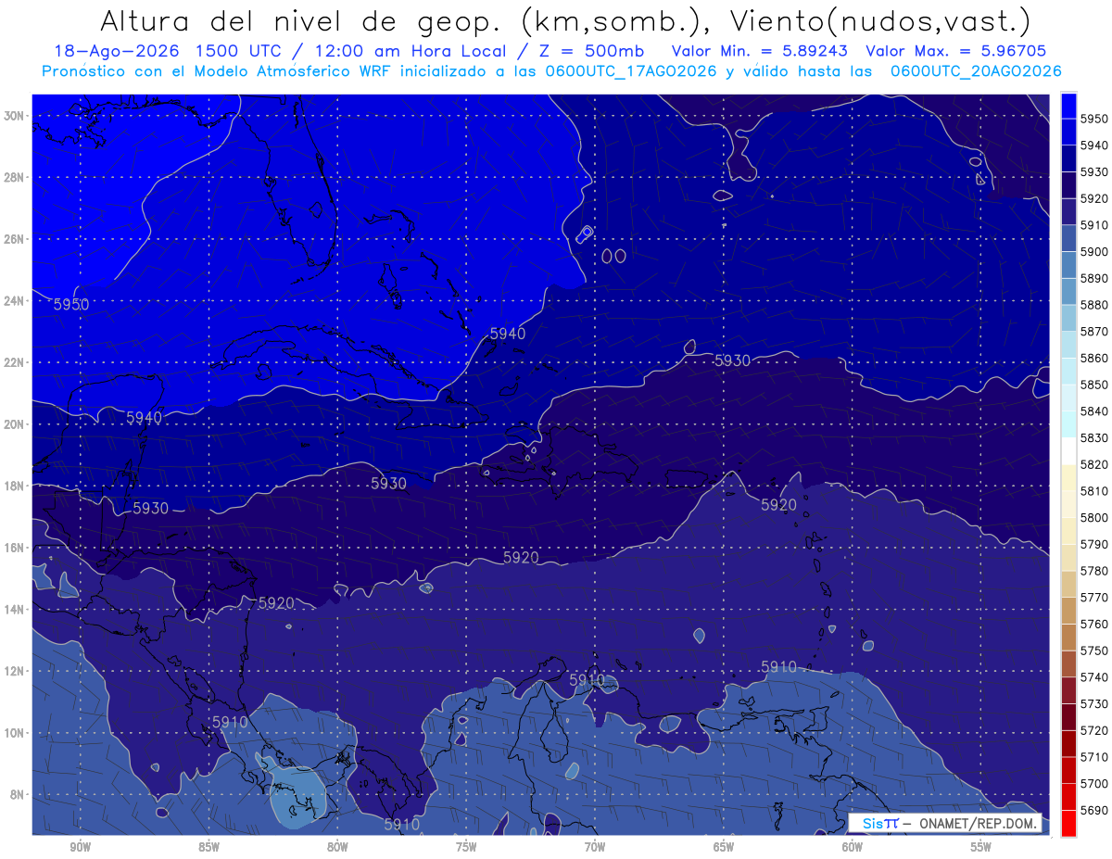The height and width of the screenshot is (859, 1112).
Task: Click the 24N latitude axis label
Action: coord(16,301)
